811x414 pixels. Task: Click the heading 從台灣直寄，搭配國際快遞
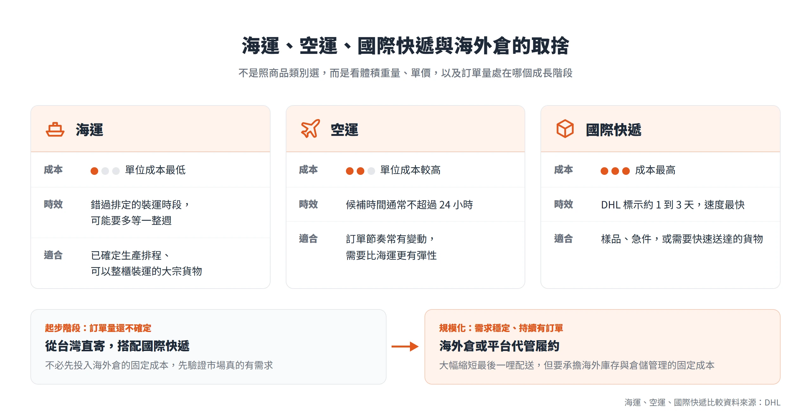(117, 346)
